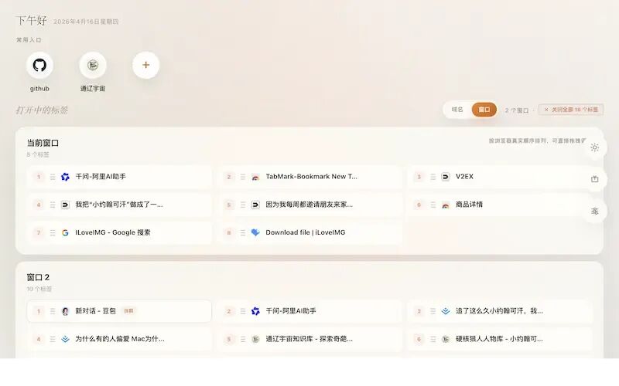Click the 千问 favicon in 窗口 2
The height and width of the screenshot is (386, 619).
coord(255,311)
